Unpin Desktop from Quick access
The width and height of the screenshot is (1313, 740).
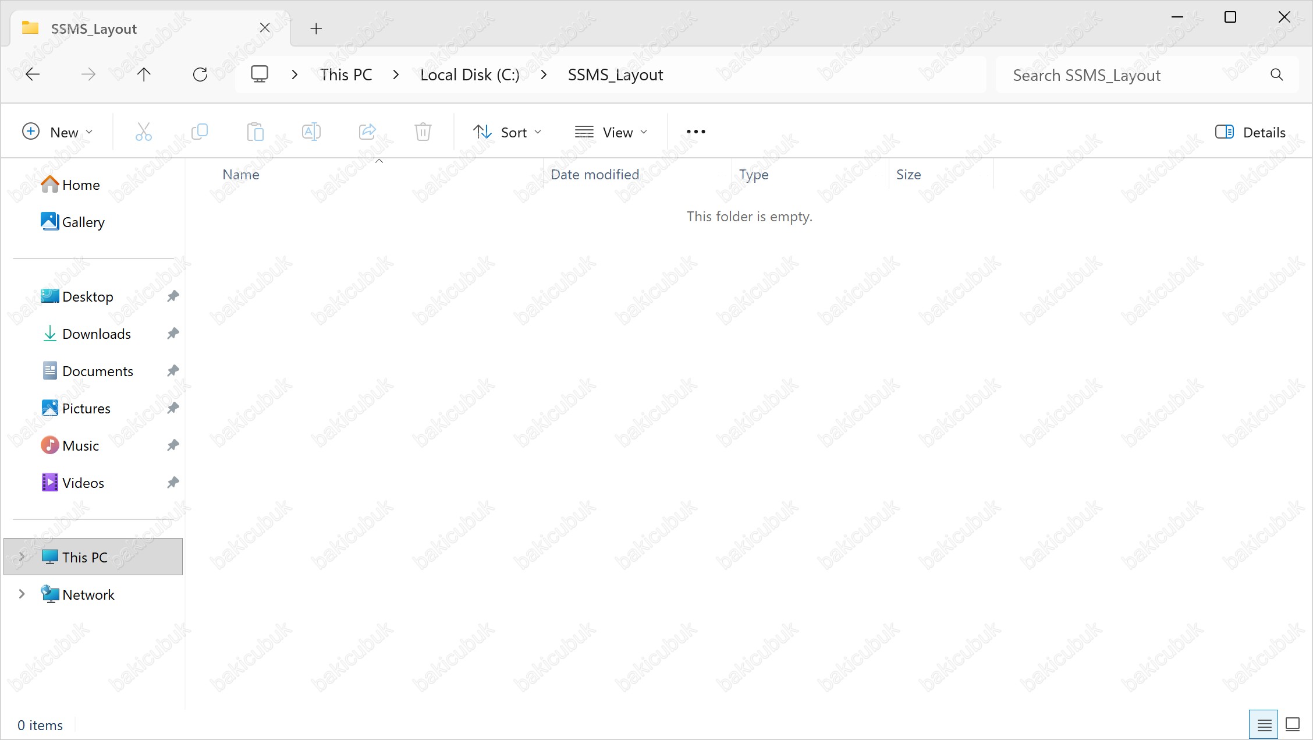[x=173, y=296]
